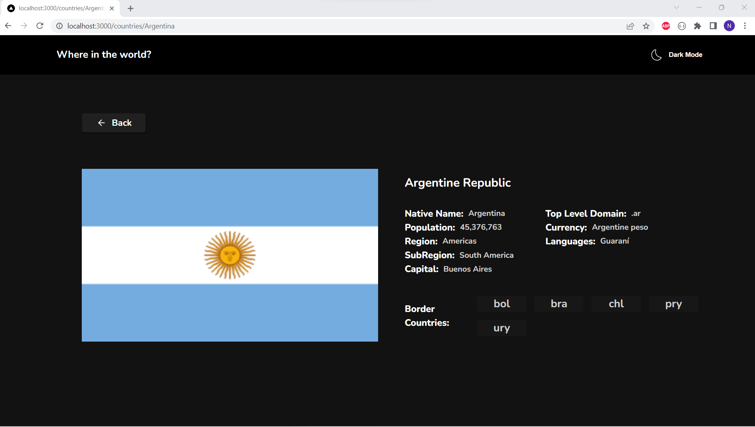Open the Extensions puzzle icon
The height and width of the screenshot is (427, 755).
[x=697, y=26]
